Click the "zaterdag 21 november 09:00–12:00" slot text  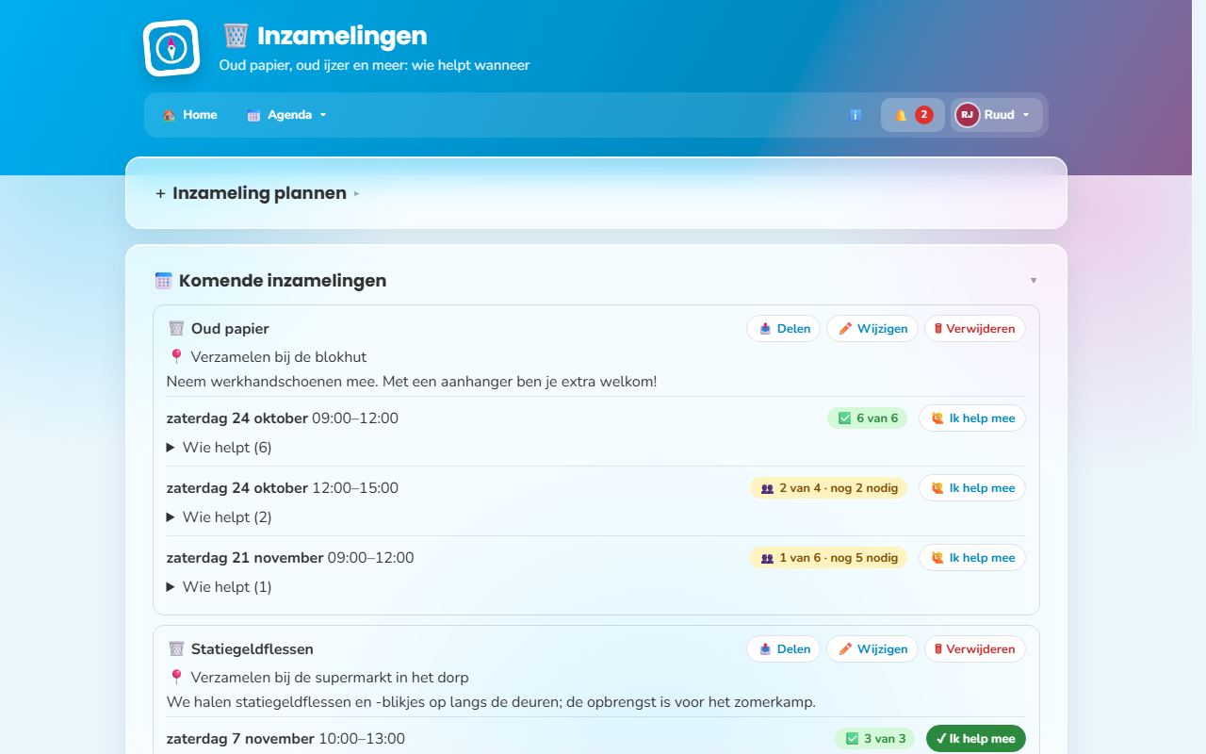pyautogui.click(x=290, y=558)
